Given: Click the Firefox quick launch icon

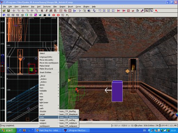Looking at the screenshot, I should click(x=24, y=131).
